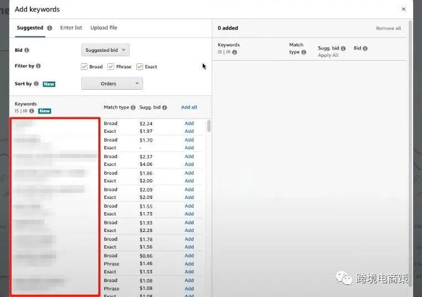Switch to the Upload file tab
422x297 pixels.
point(104,28)
